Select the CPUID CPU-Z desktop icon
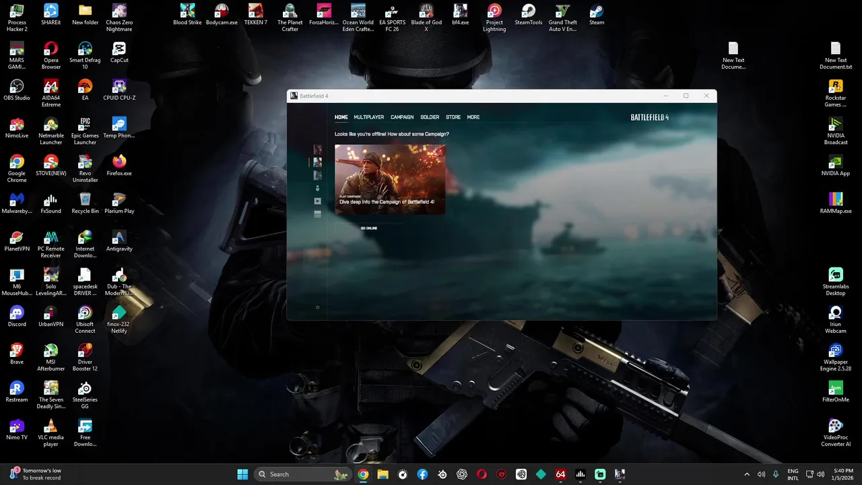 [119, 90]
